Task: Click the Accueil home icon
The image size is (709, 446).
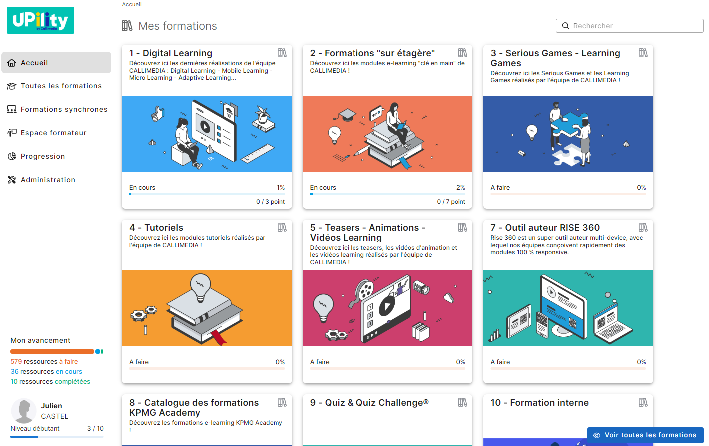Action: (x=12, y=63)
